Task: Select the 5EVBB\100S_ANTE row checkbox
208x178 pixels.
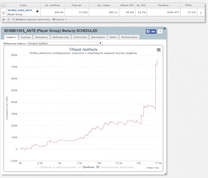Action: (4, 12)
